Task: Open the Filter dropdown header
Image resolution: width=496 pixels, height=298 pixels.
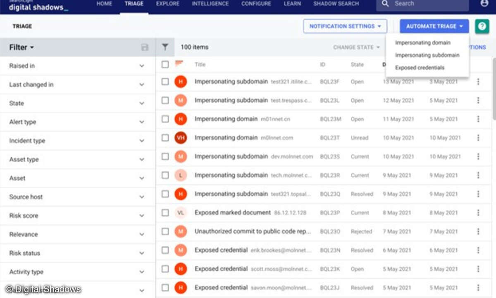Action: [x=21, y=47]
